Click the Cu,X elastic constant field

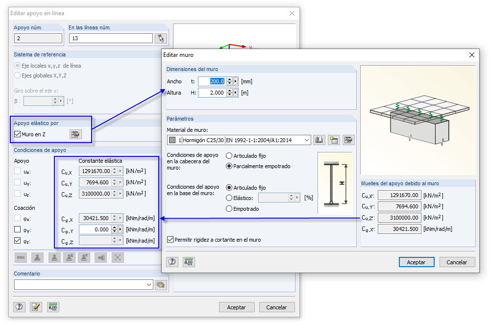96,171
